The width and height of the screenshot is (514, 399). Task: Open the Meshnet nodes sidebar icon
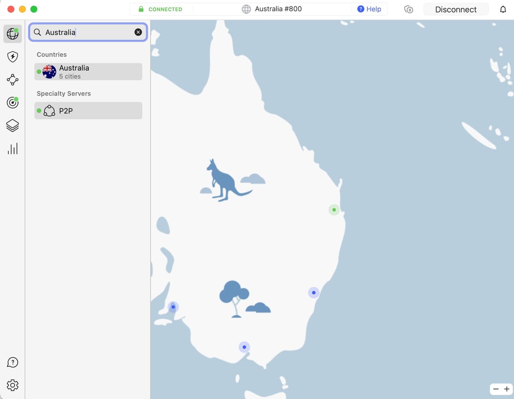click(13, 80)
